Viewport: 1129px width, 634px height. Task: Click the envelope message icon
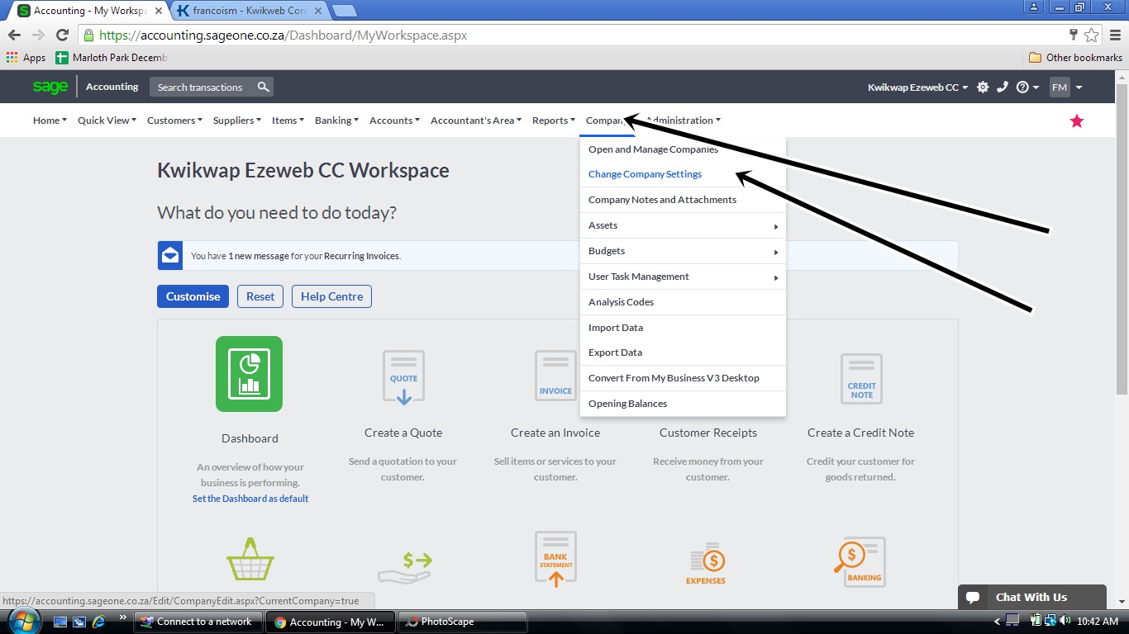(170, 256)
